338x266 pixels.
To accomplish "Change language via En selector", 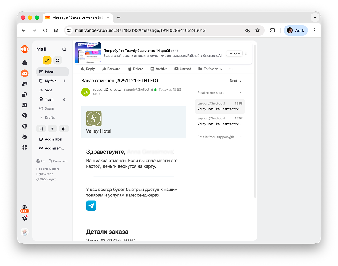I will [x=40, y=161].
